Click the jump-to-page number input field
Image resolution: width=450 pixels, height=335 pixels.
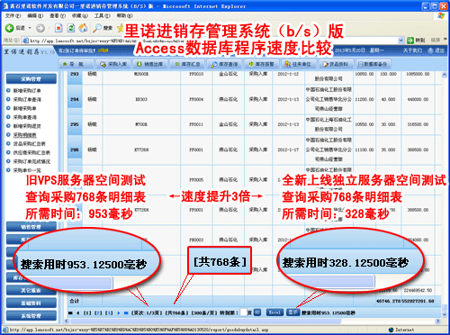(243, 312)
